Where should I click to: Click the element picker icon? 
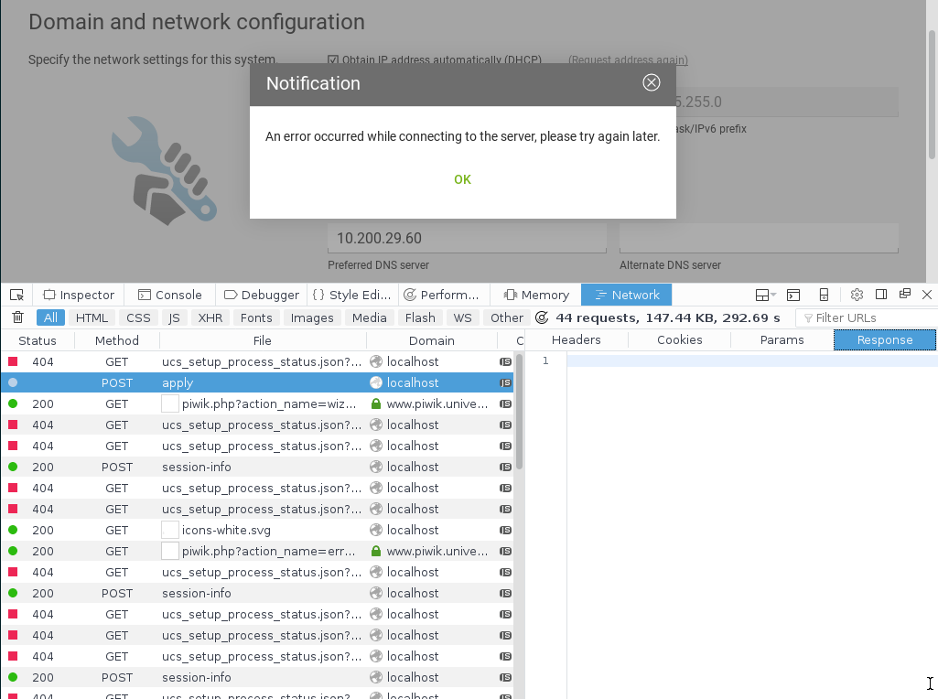(x=16, y=295)
